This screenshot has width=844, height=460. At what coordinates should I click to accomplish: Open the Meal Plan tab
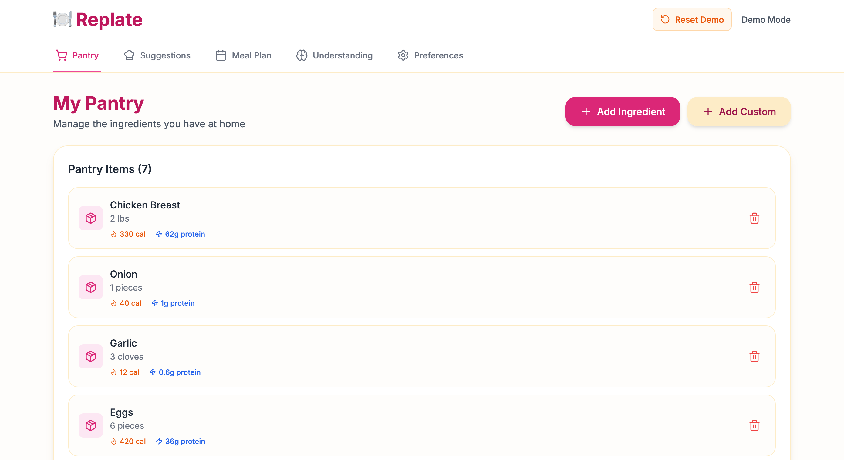tap(243, 56)
